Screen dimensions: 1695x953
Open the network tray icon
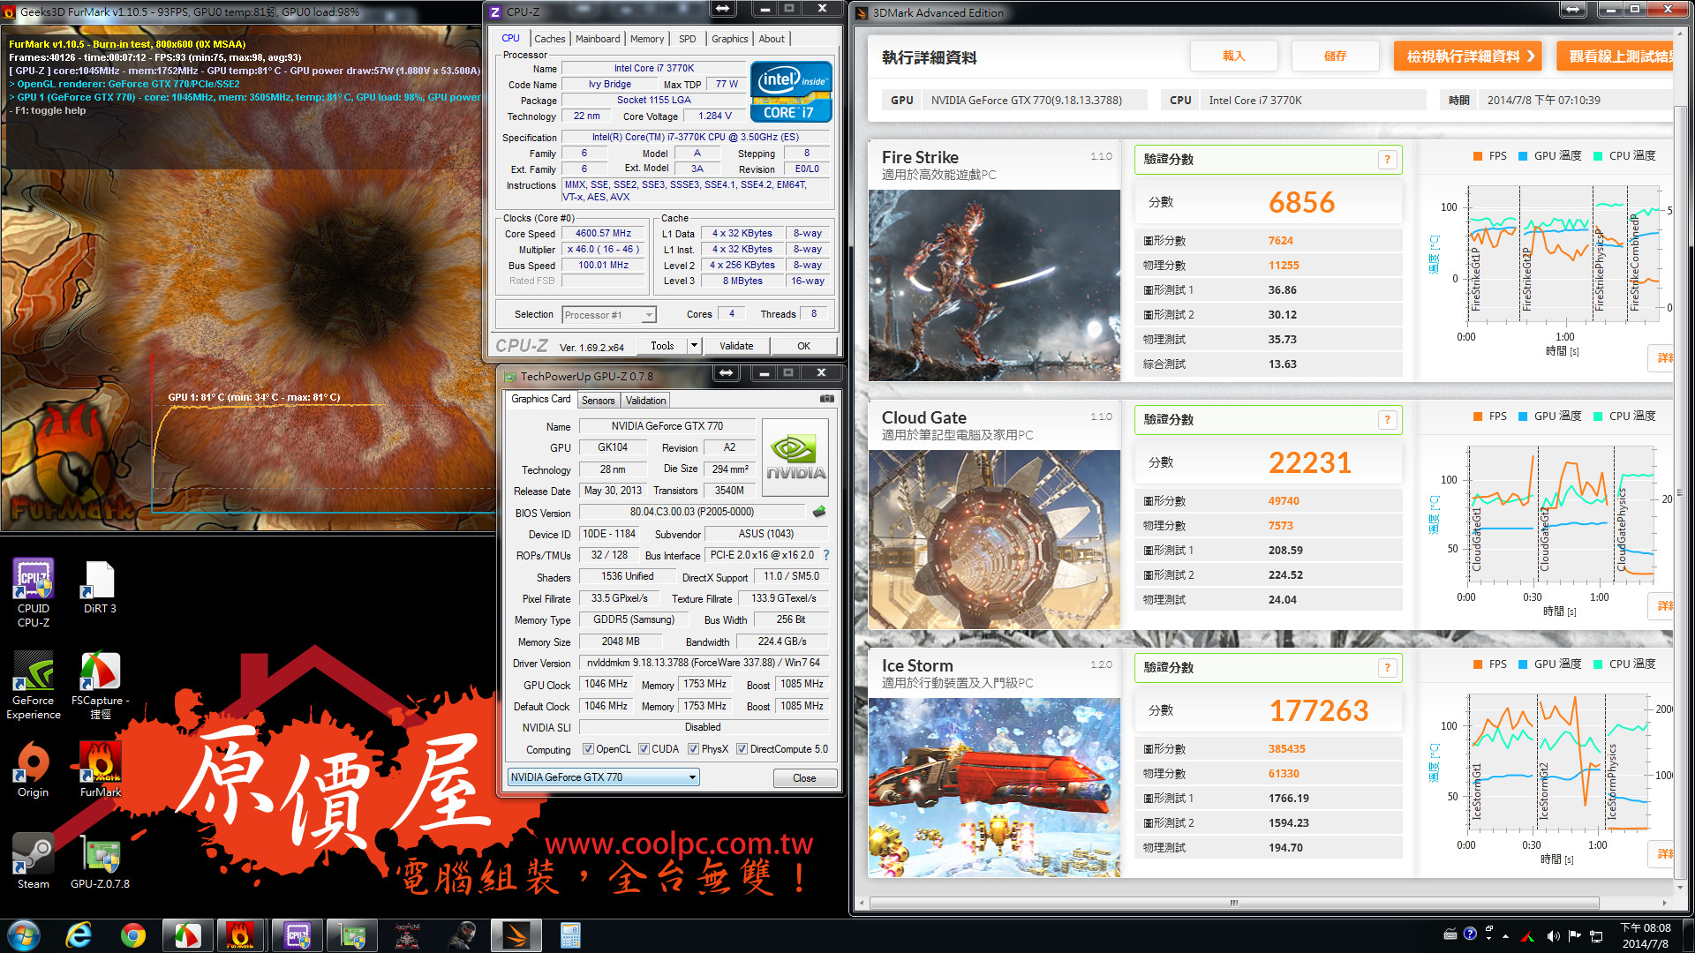click(1596, 935)
